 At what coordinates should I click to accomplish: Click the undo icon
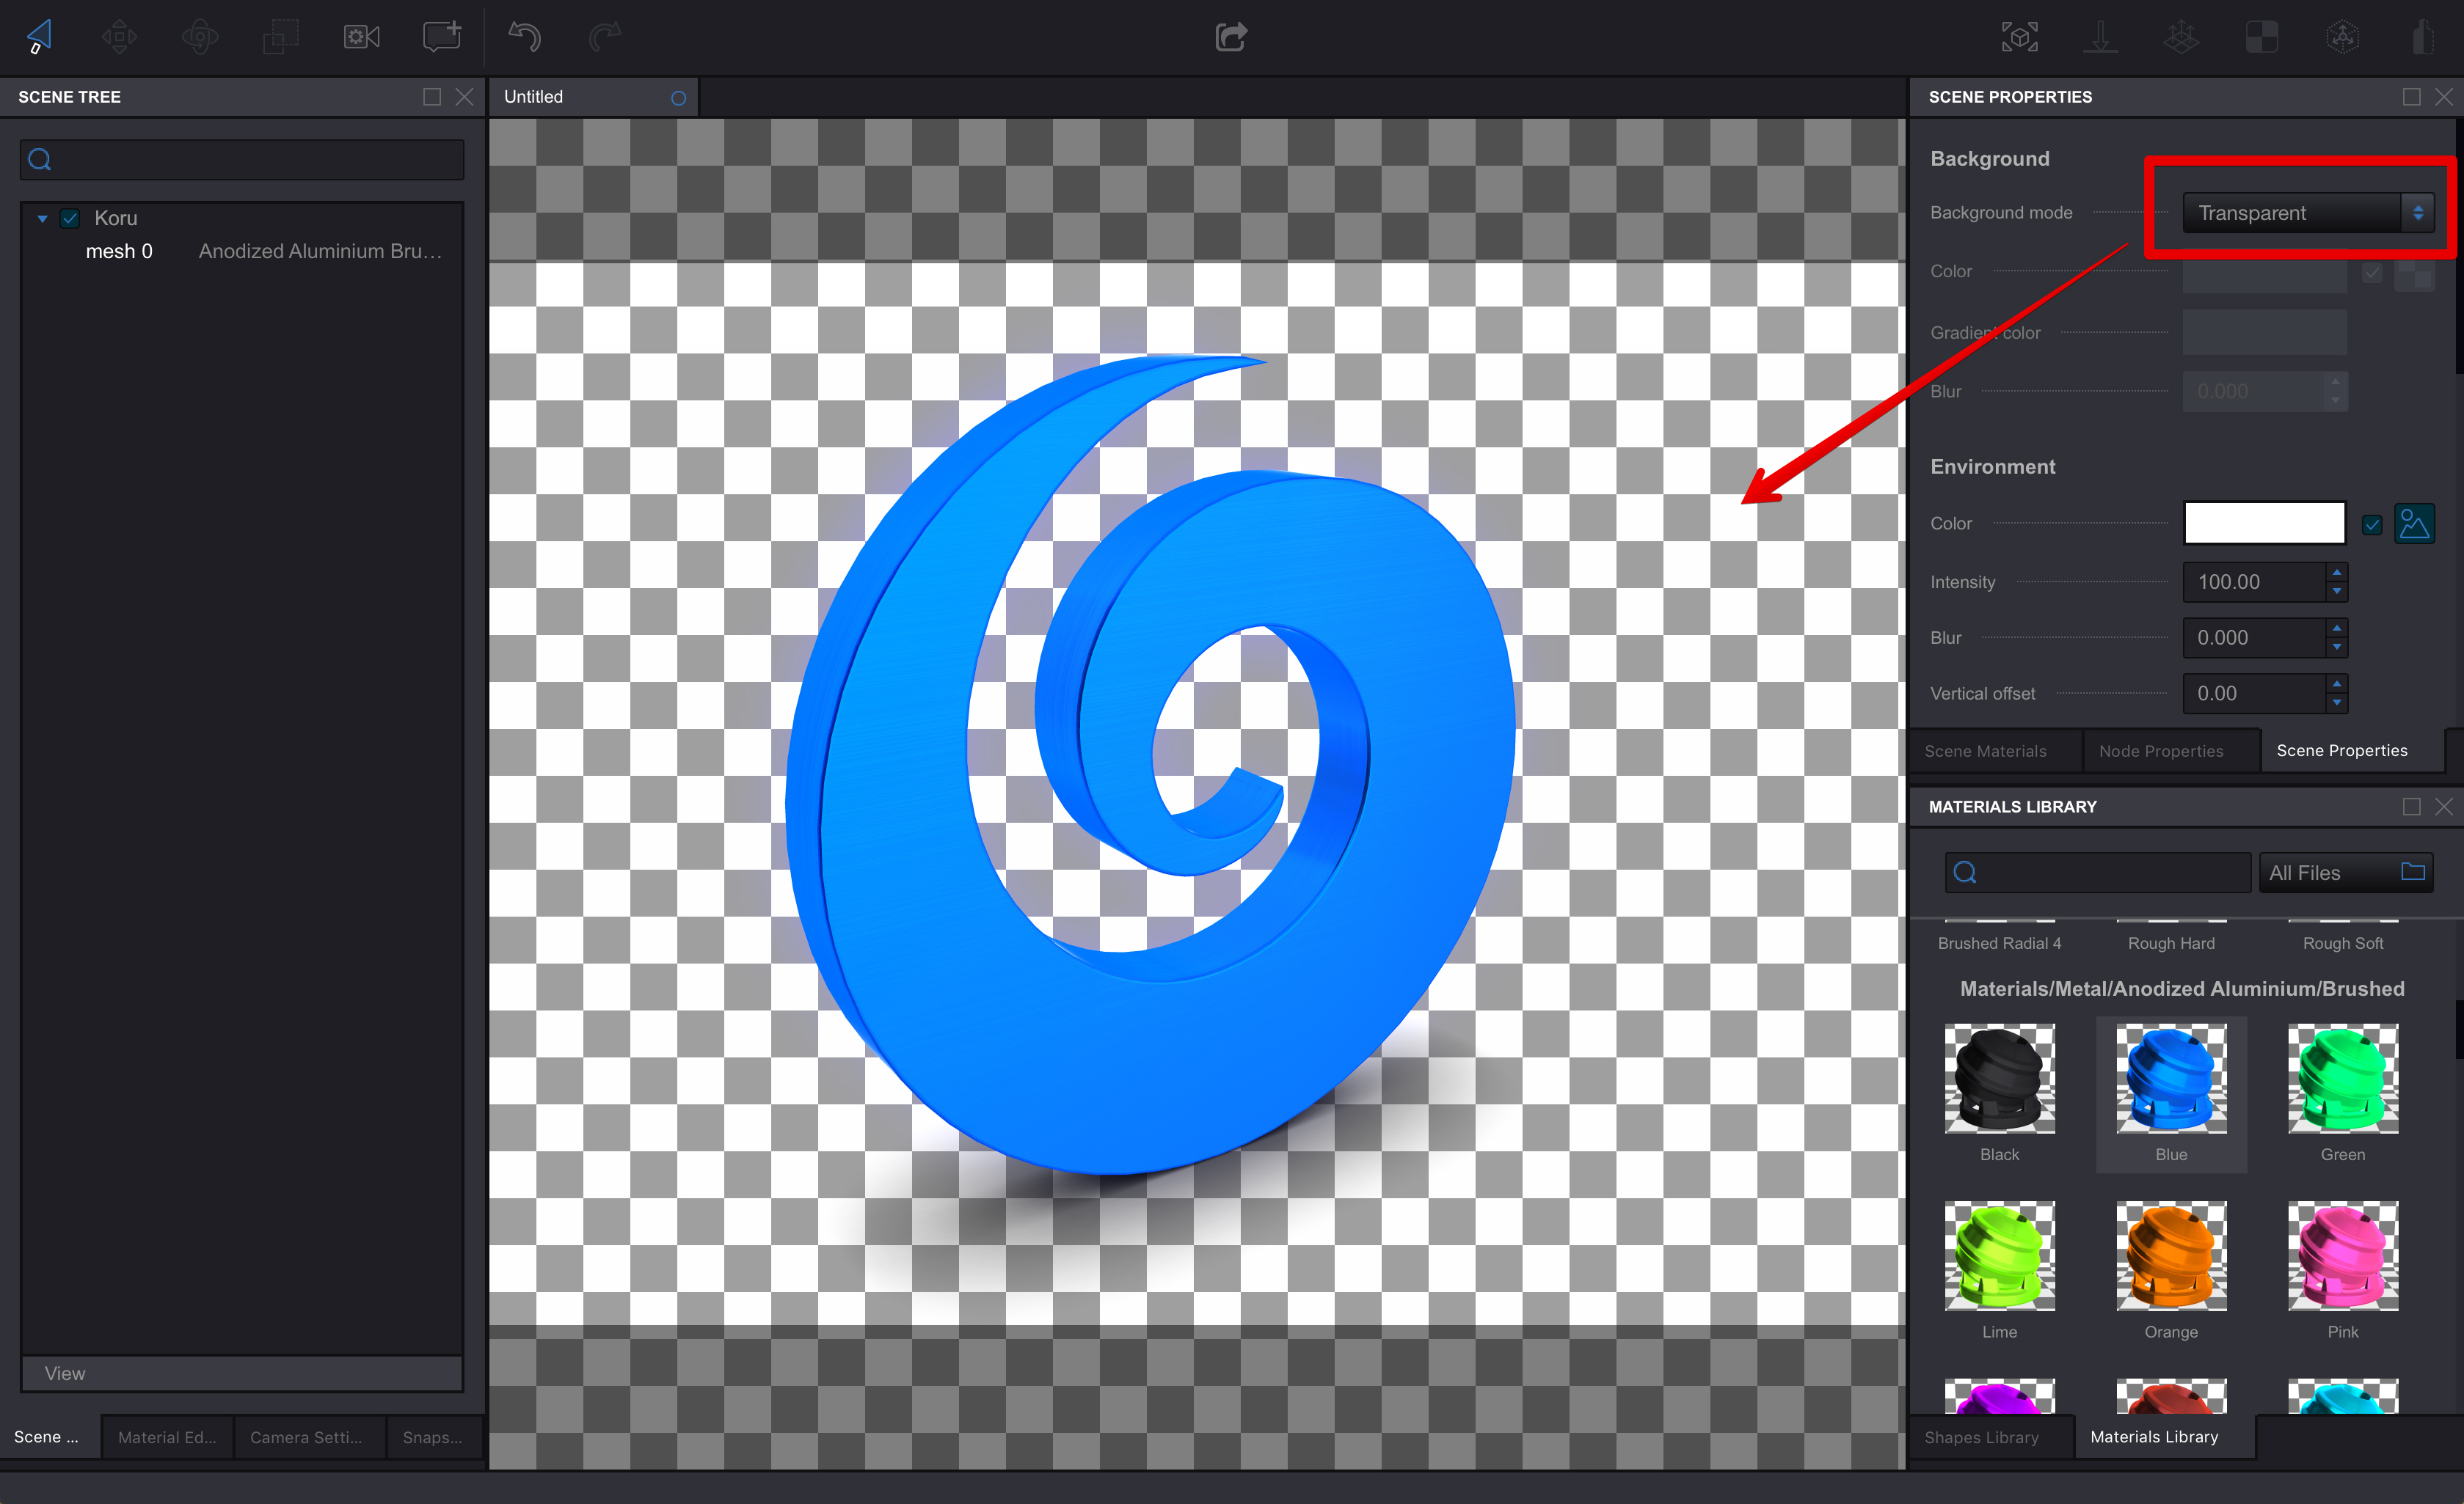click(524, 36)
